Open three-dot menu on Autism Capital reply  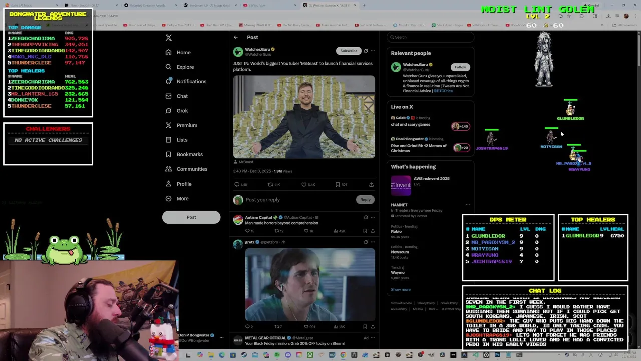[373, 217]
